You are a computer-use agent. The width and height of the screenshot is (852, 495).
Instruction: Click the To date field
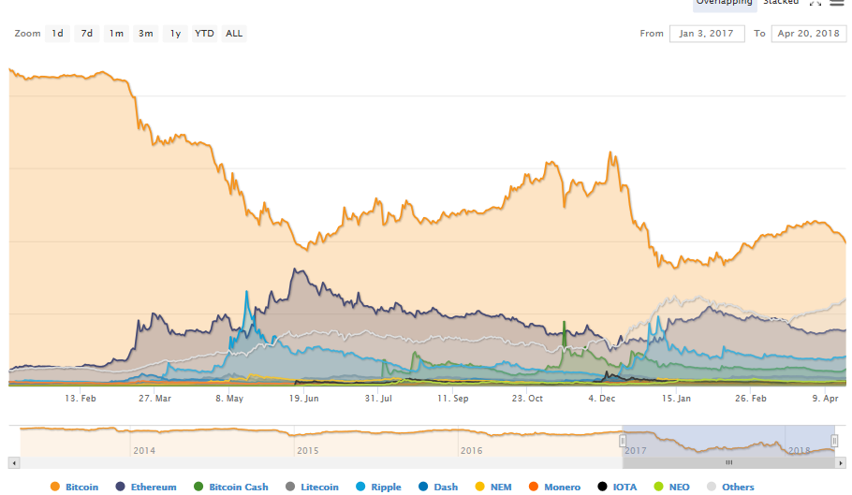808,34
